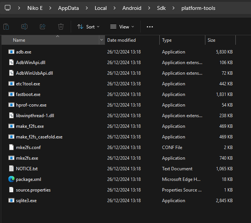This screenshot has height=223, width=251.
Task: Select the fastboot.exe file name
Action: pos(28,94)
